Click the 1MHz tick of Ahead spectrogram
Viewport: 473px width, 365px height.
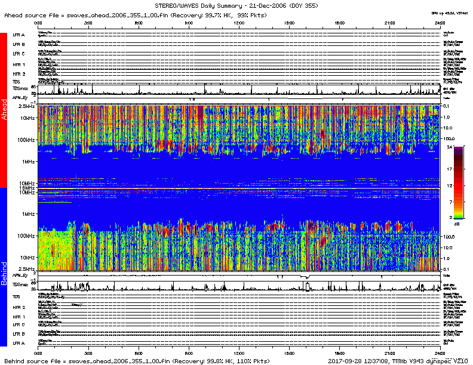click(29, 162)
